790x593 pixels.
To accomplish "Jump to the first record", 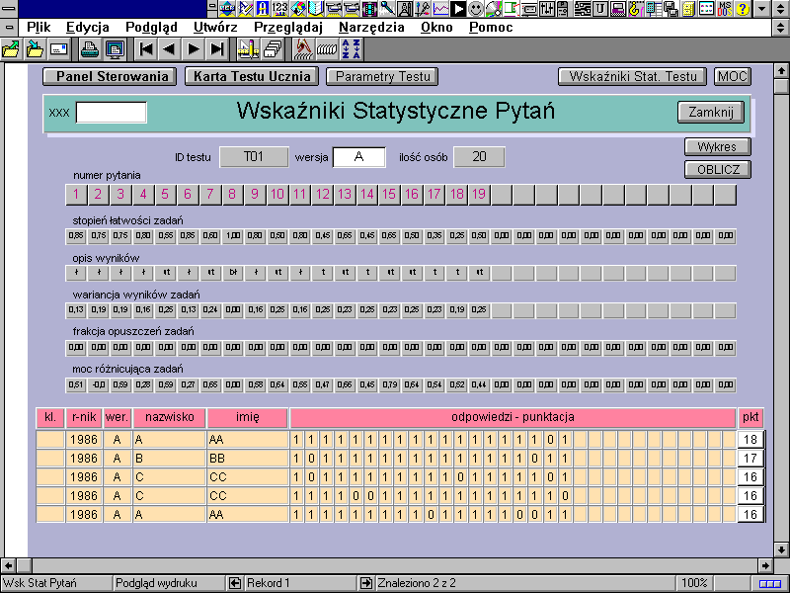I will point(146,48).
